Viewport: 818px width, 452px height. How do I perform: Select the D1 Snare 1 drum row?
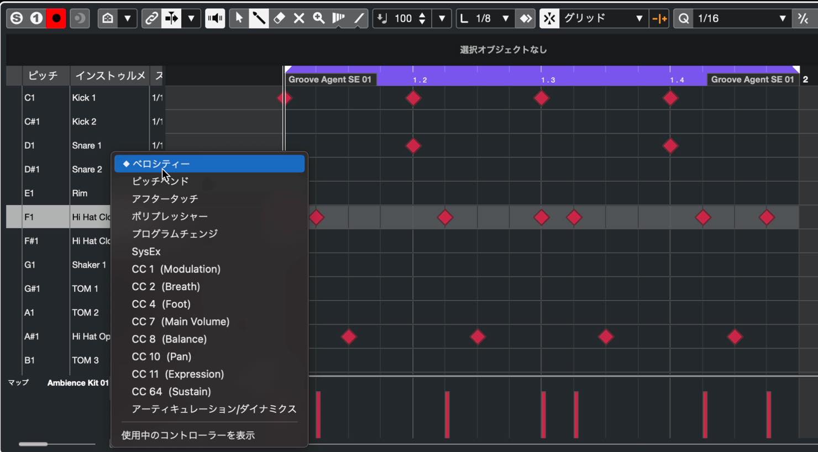(85, 145)
